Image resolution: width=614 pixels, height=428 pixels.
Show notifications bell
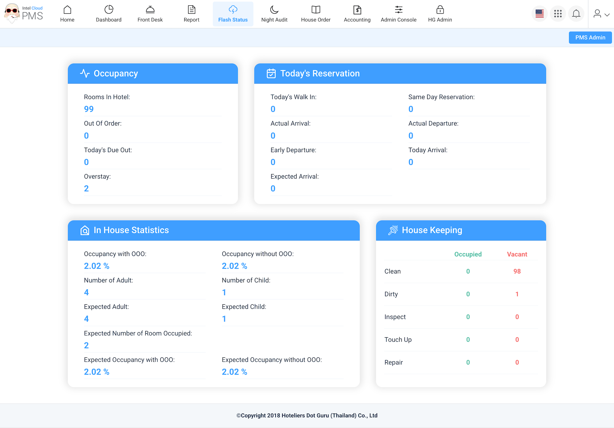(x=576, y=14)
